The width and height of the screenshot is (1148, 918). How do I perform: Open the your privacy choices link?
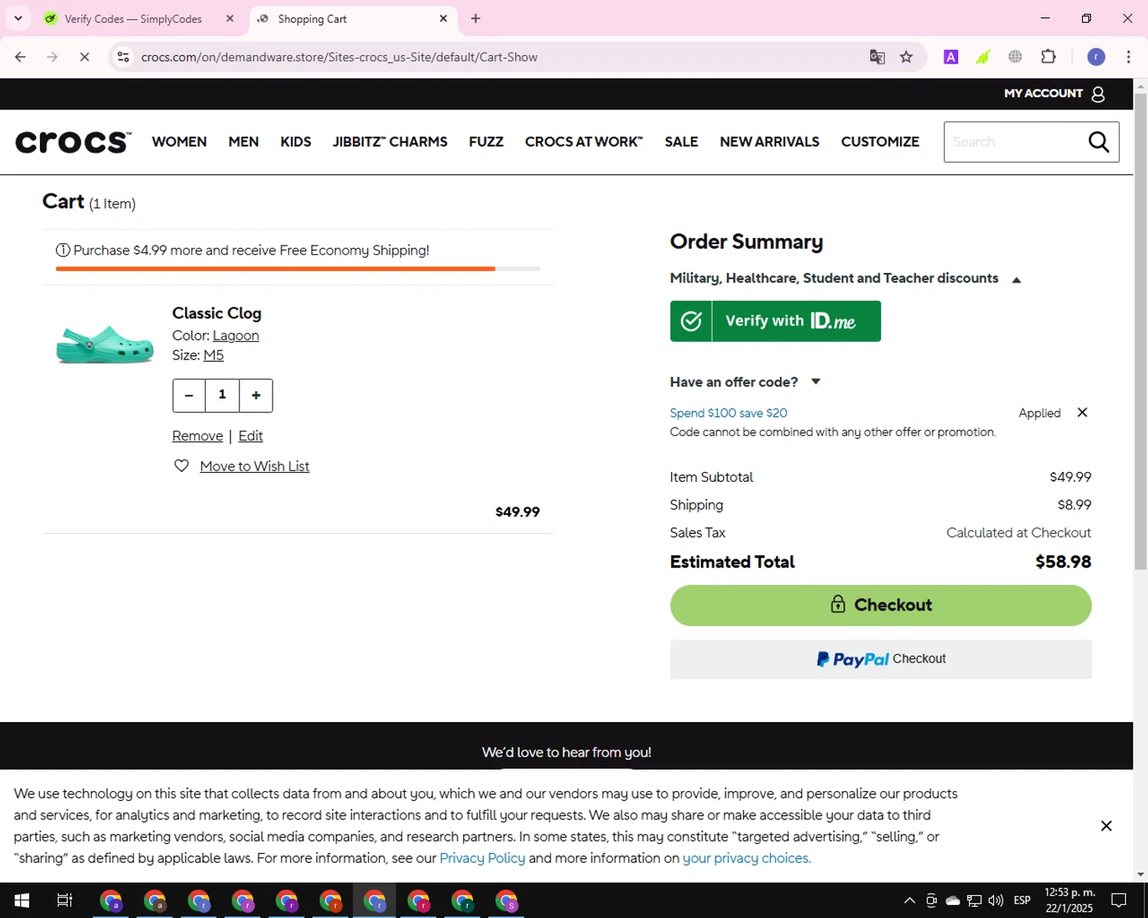(746, 858)
